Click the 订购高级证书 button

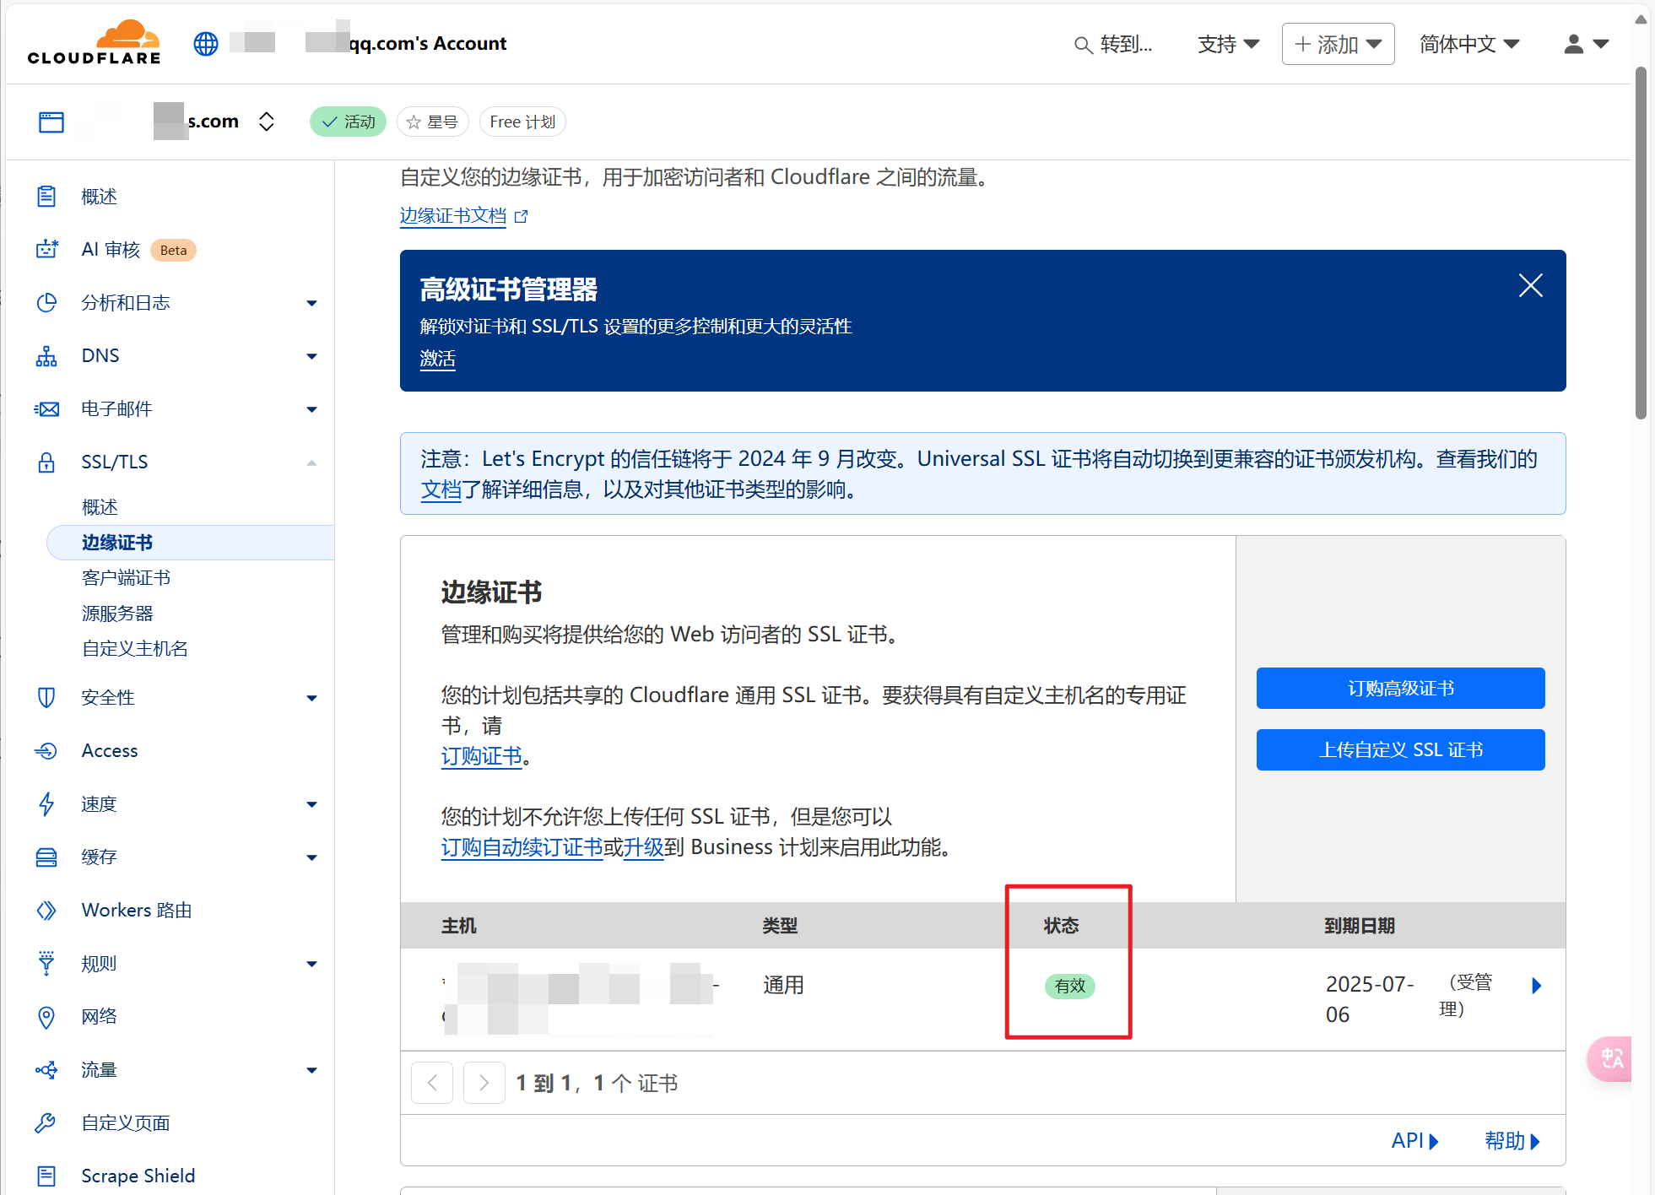[x=1400, y=689]
